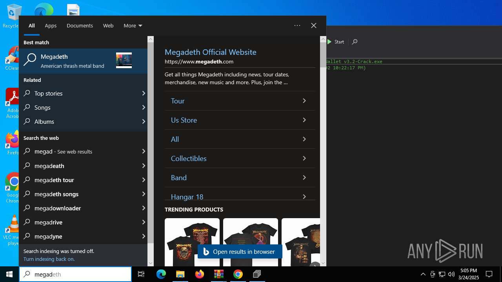Open the clock and date flyout
This screenshot has height=282, width=502.
469,274
